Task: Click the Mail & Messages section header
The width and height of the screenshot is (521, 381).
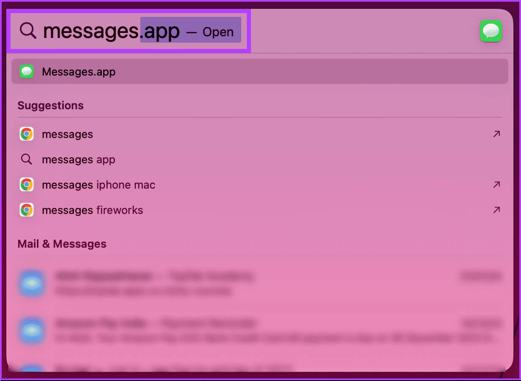Action: 62,244
